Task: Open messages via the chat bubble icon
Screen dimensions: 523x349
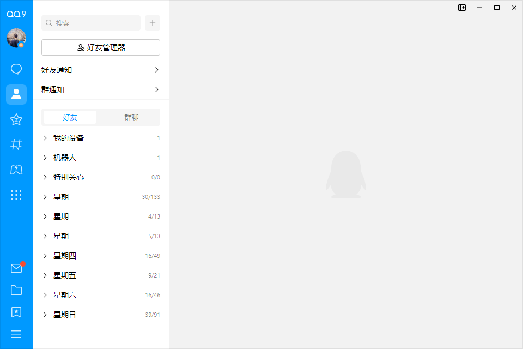Action: 16,69
